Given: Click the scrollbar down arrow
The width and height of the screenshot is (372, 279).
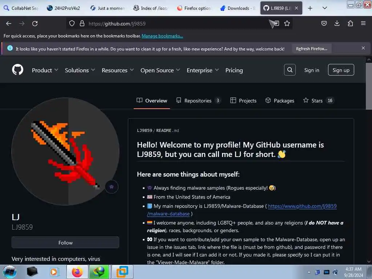Looking at the screenshot, I should [369, 262].
